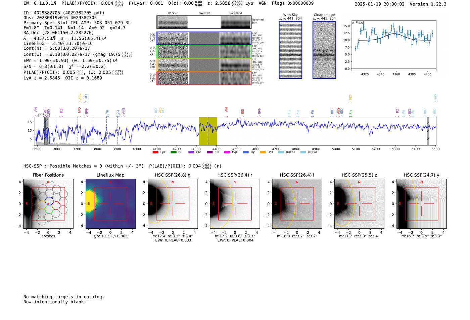Click the 'LineFlux = 3.40(±1.70)e-16' line
The width and height of the screenshot is (470, 320).
pos(58,44)
